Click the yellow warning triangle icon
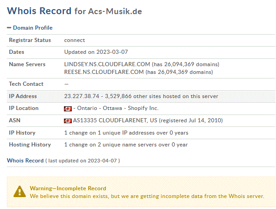The image size is (276, 209). click(20, 192)
